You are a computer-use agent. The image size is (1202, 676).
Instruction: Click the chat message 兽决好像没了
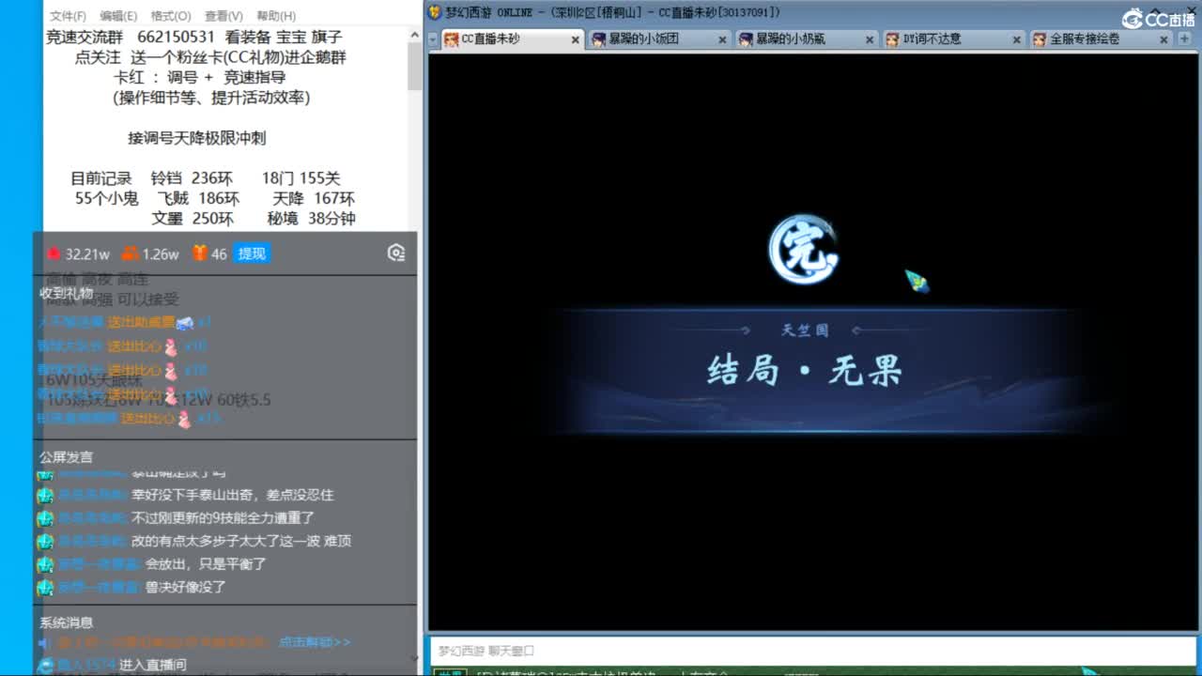pyautogui.click(x=186, y=587)
